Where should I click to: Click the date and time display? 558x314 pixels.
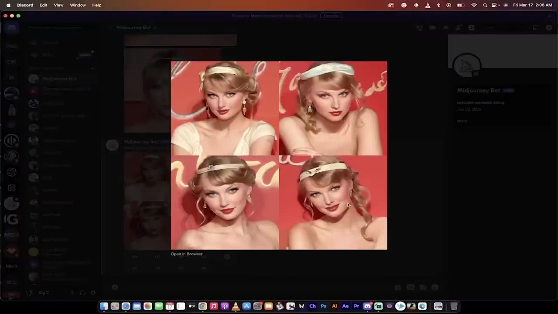point(533,5)
